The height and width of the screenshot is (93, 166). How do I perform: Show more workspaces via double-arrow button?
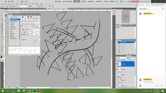click(117, 2)
